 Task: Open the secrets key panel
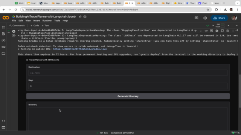point(3,47)
